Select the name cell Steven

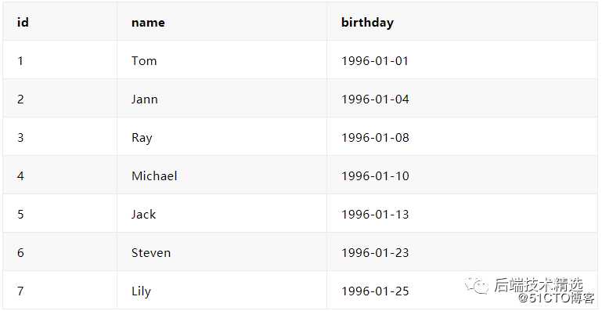[222, 252]
